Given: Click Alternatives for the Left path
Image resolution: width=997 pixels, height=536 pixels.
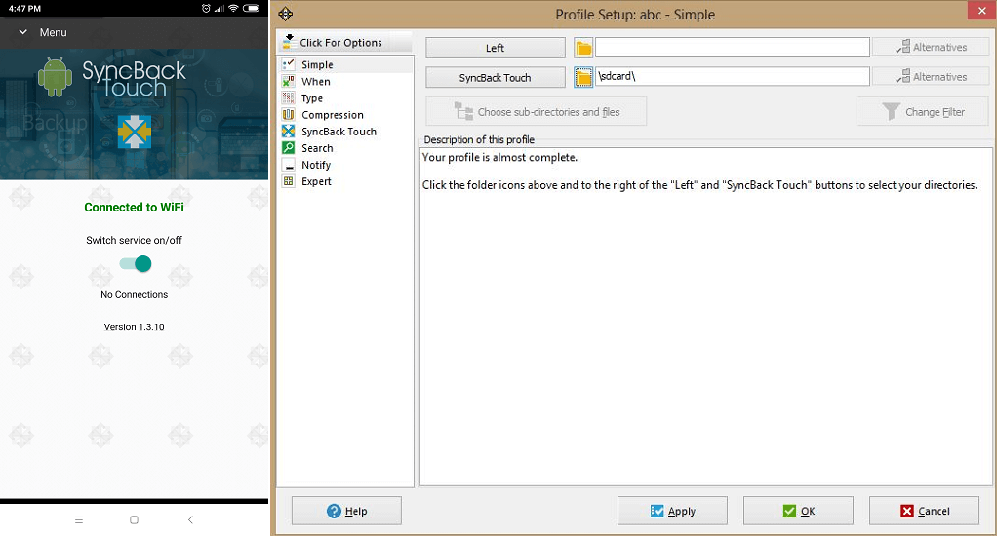Looking at the screenshot, I should point(931,47).
